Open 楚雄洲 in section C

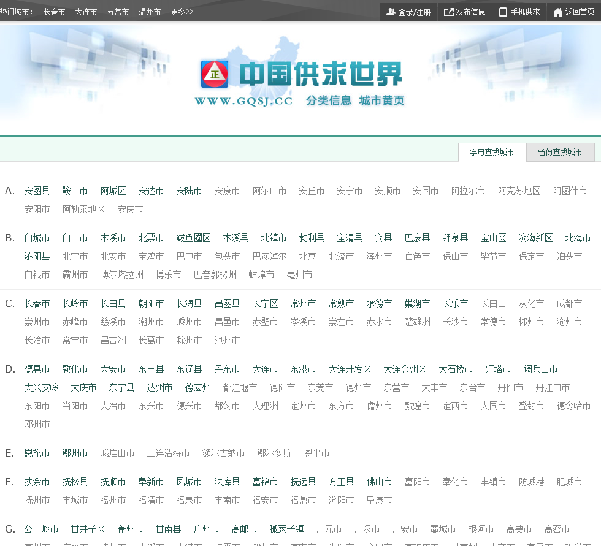[418, 322]
